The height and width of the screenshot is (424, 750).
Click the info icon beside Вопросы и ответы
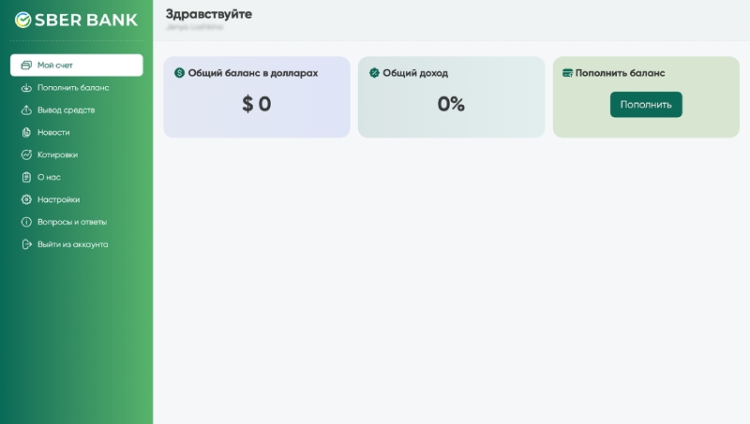tap(26, 222)
